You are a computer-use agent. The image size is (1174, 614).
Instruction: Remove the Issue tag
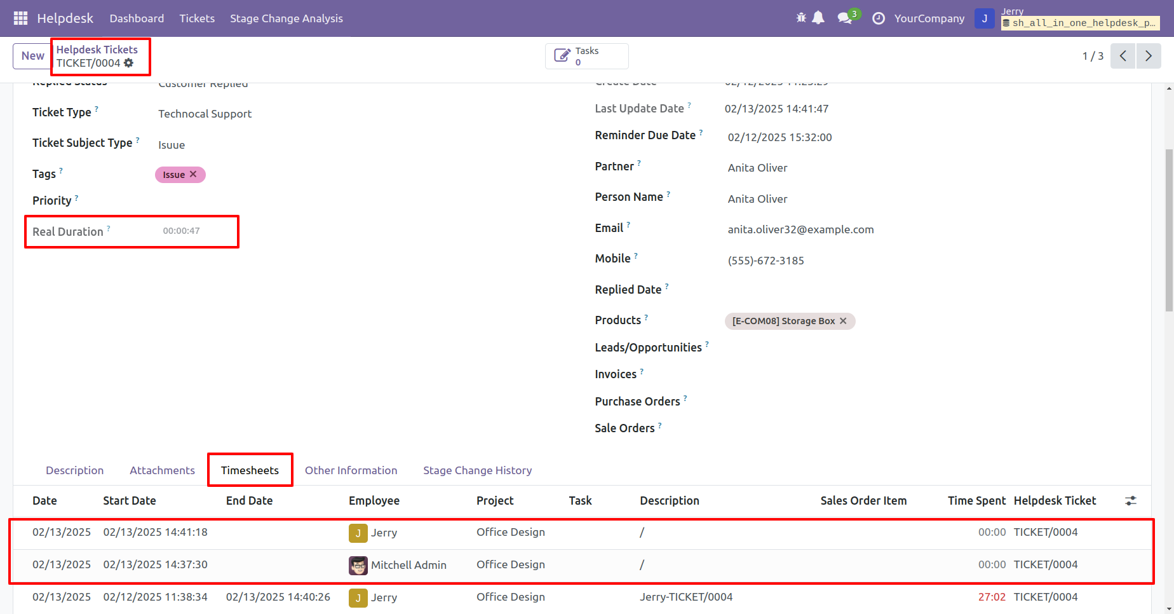[193, 174]
